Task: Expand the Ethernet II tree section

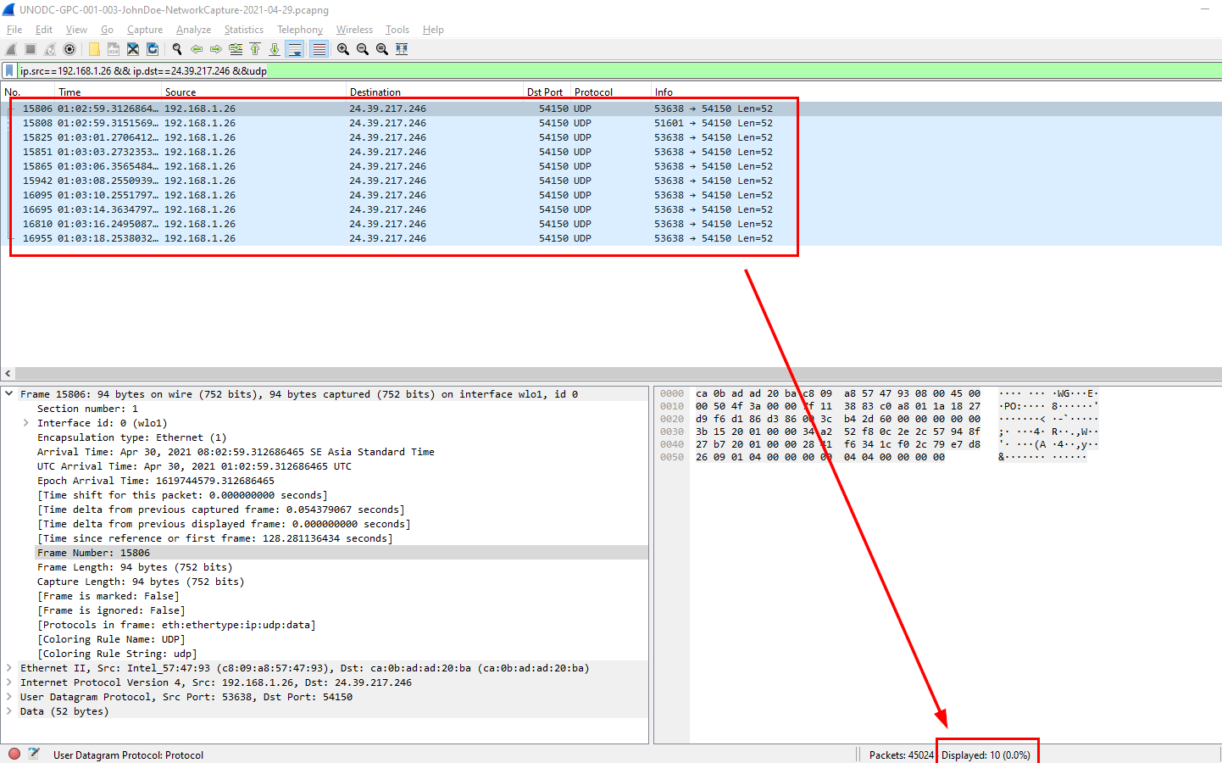Action: [x=9, y=668]
